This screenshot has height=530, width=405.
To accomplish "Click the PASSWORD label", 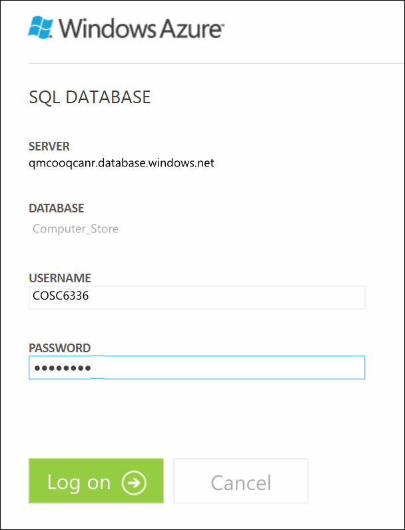I will click(60, 348).
